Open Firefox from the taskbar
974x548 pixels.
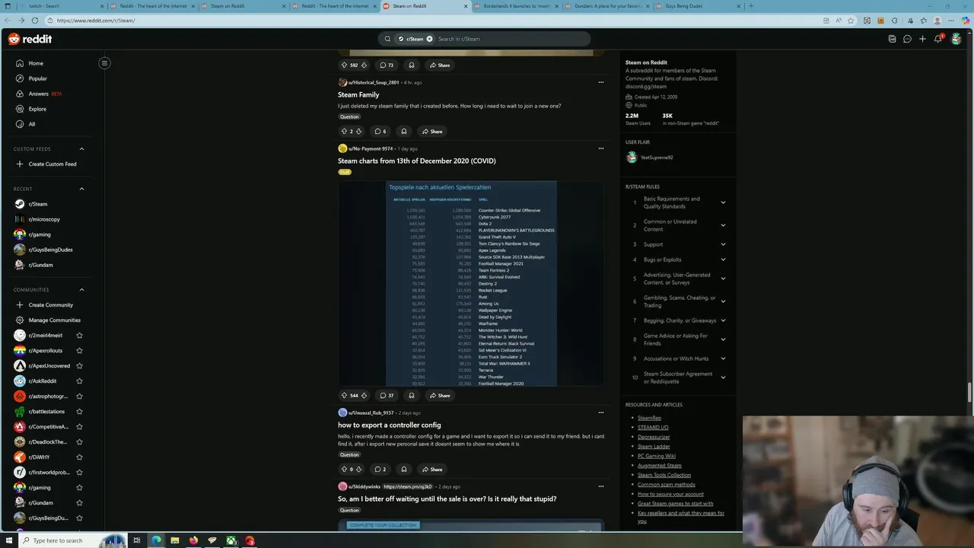pos(193,540)
